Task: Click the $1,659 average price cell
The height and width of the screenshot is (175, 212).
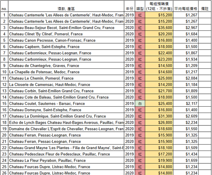Action: pos(186,160)
